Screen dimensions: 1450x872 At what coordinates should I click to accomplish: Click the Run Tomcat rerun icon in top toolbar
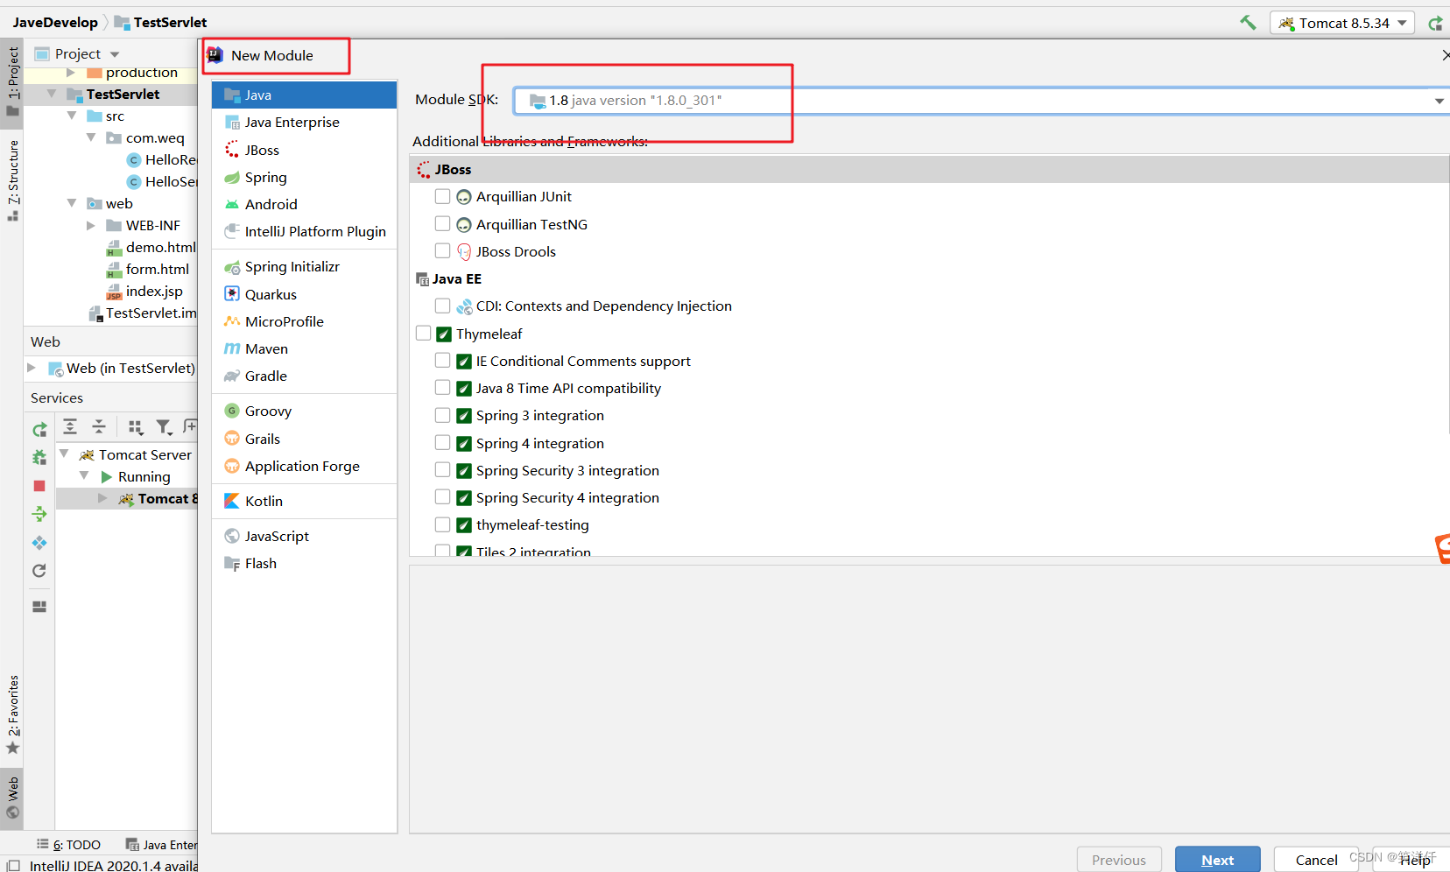[1435, 24]
